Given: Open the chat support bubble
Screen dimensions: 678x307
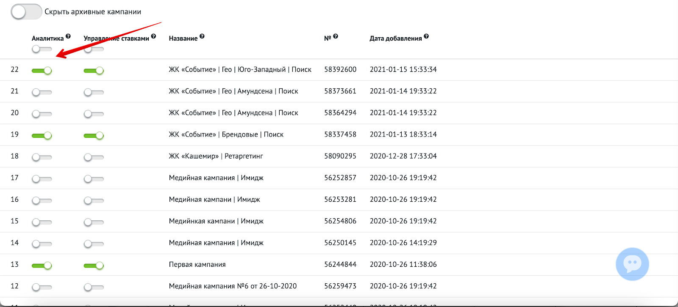Looking at the screenshot, I should point(632,264).
